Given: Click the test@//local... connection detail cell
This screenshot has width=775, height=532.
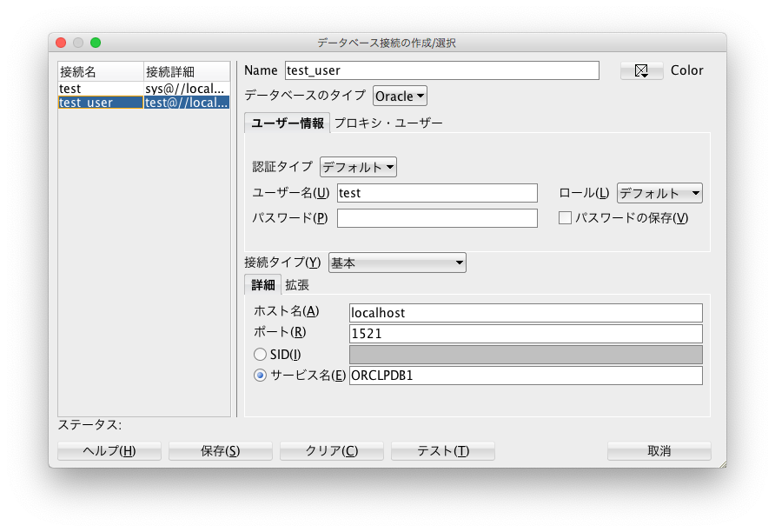Looking at the screenshot, I should [x=187, y=103].
